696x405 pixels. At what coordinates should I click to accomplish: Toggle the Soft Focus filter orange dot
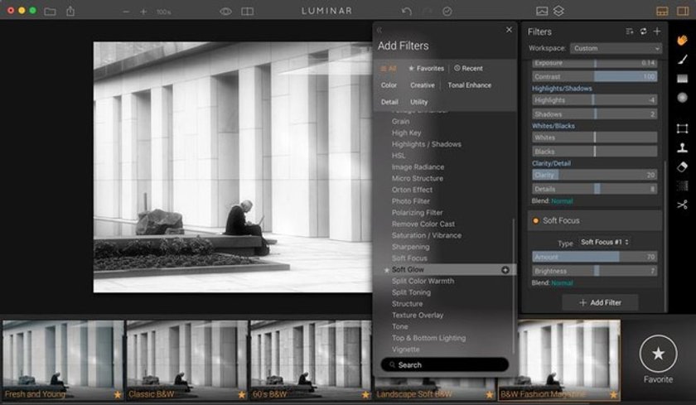pos(535,220)
